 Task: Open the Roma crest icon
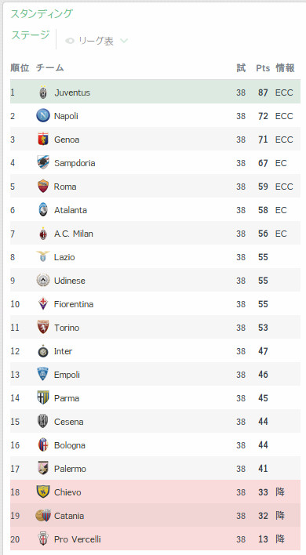pyautogui.click(x=43, y=187)
